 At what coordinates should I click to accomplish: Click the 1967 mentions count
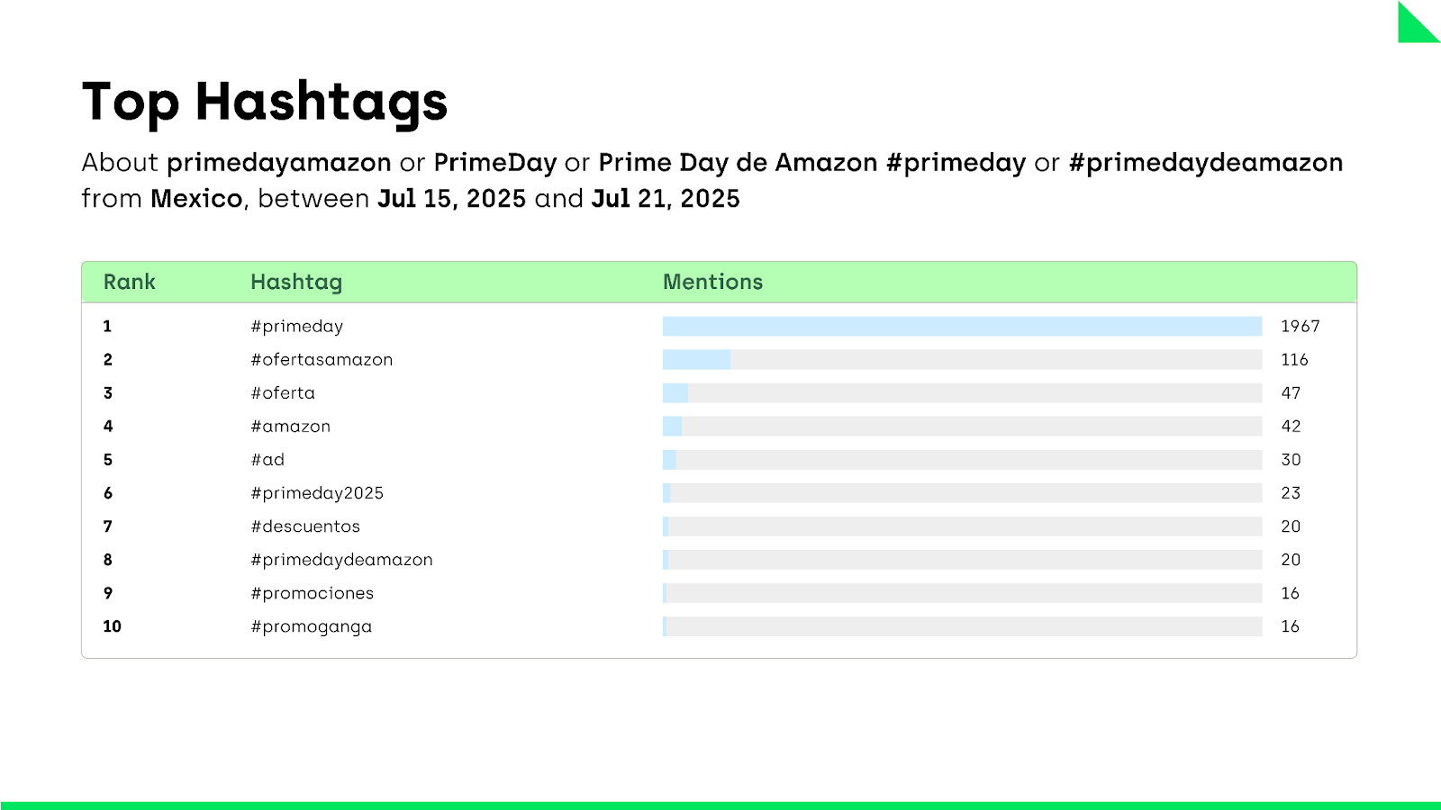coord(1301,326)
